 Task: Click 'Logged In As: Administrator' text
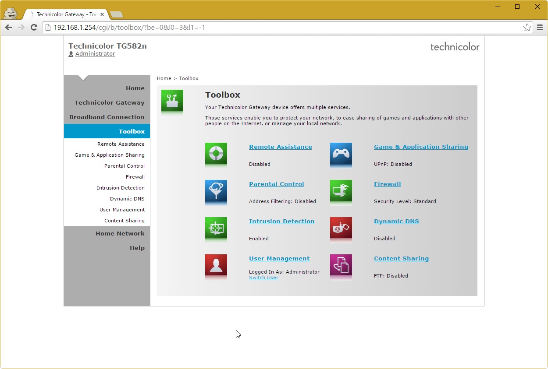pos(284,272)
